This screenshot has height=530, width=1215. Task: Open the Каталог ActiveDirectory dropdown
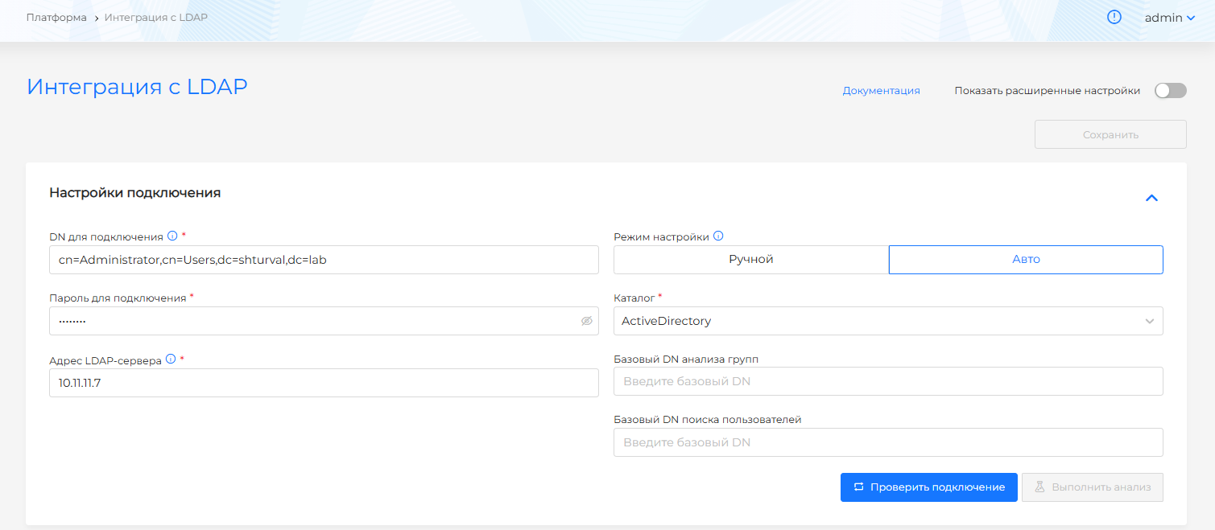(887, 321)
